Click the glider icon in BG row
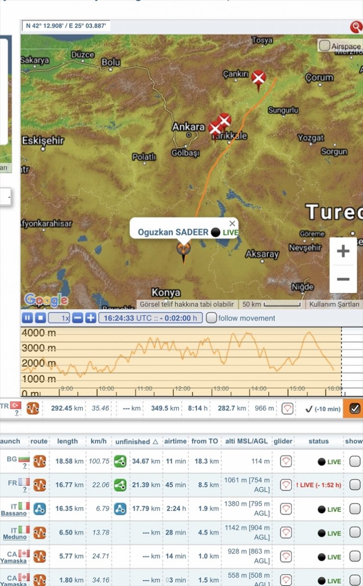 click(286, 461)
